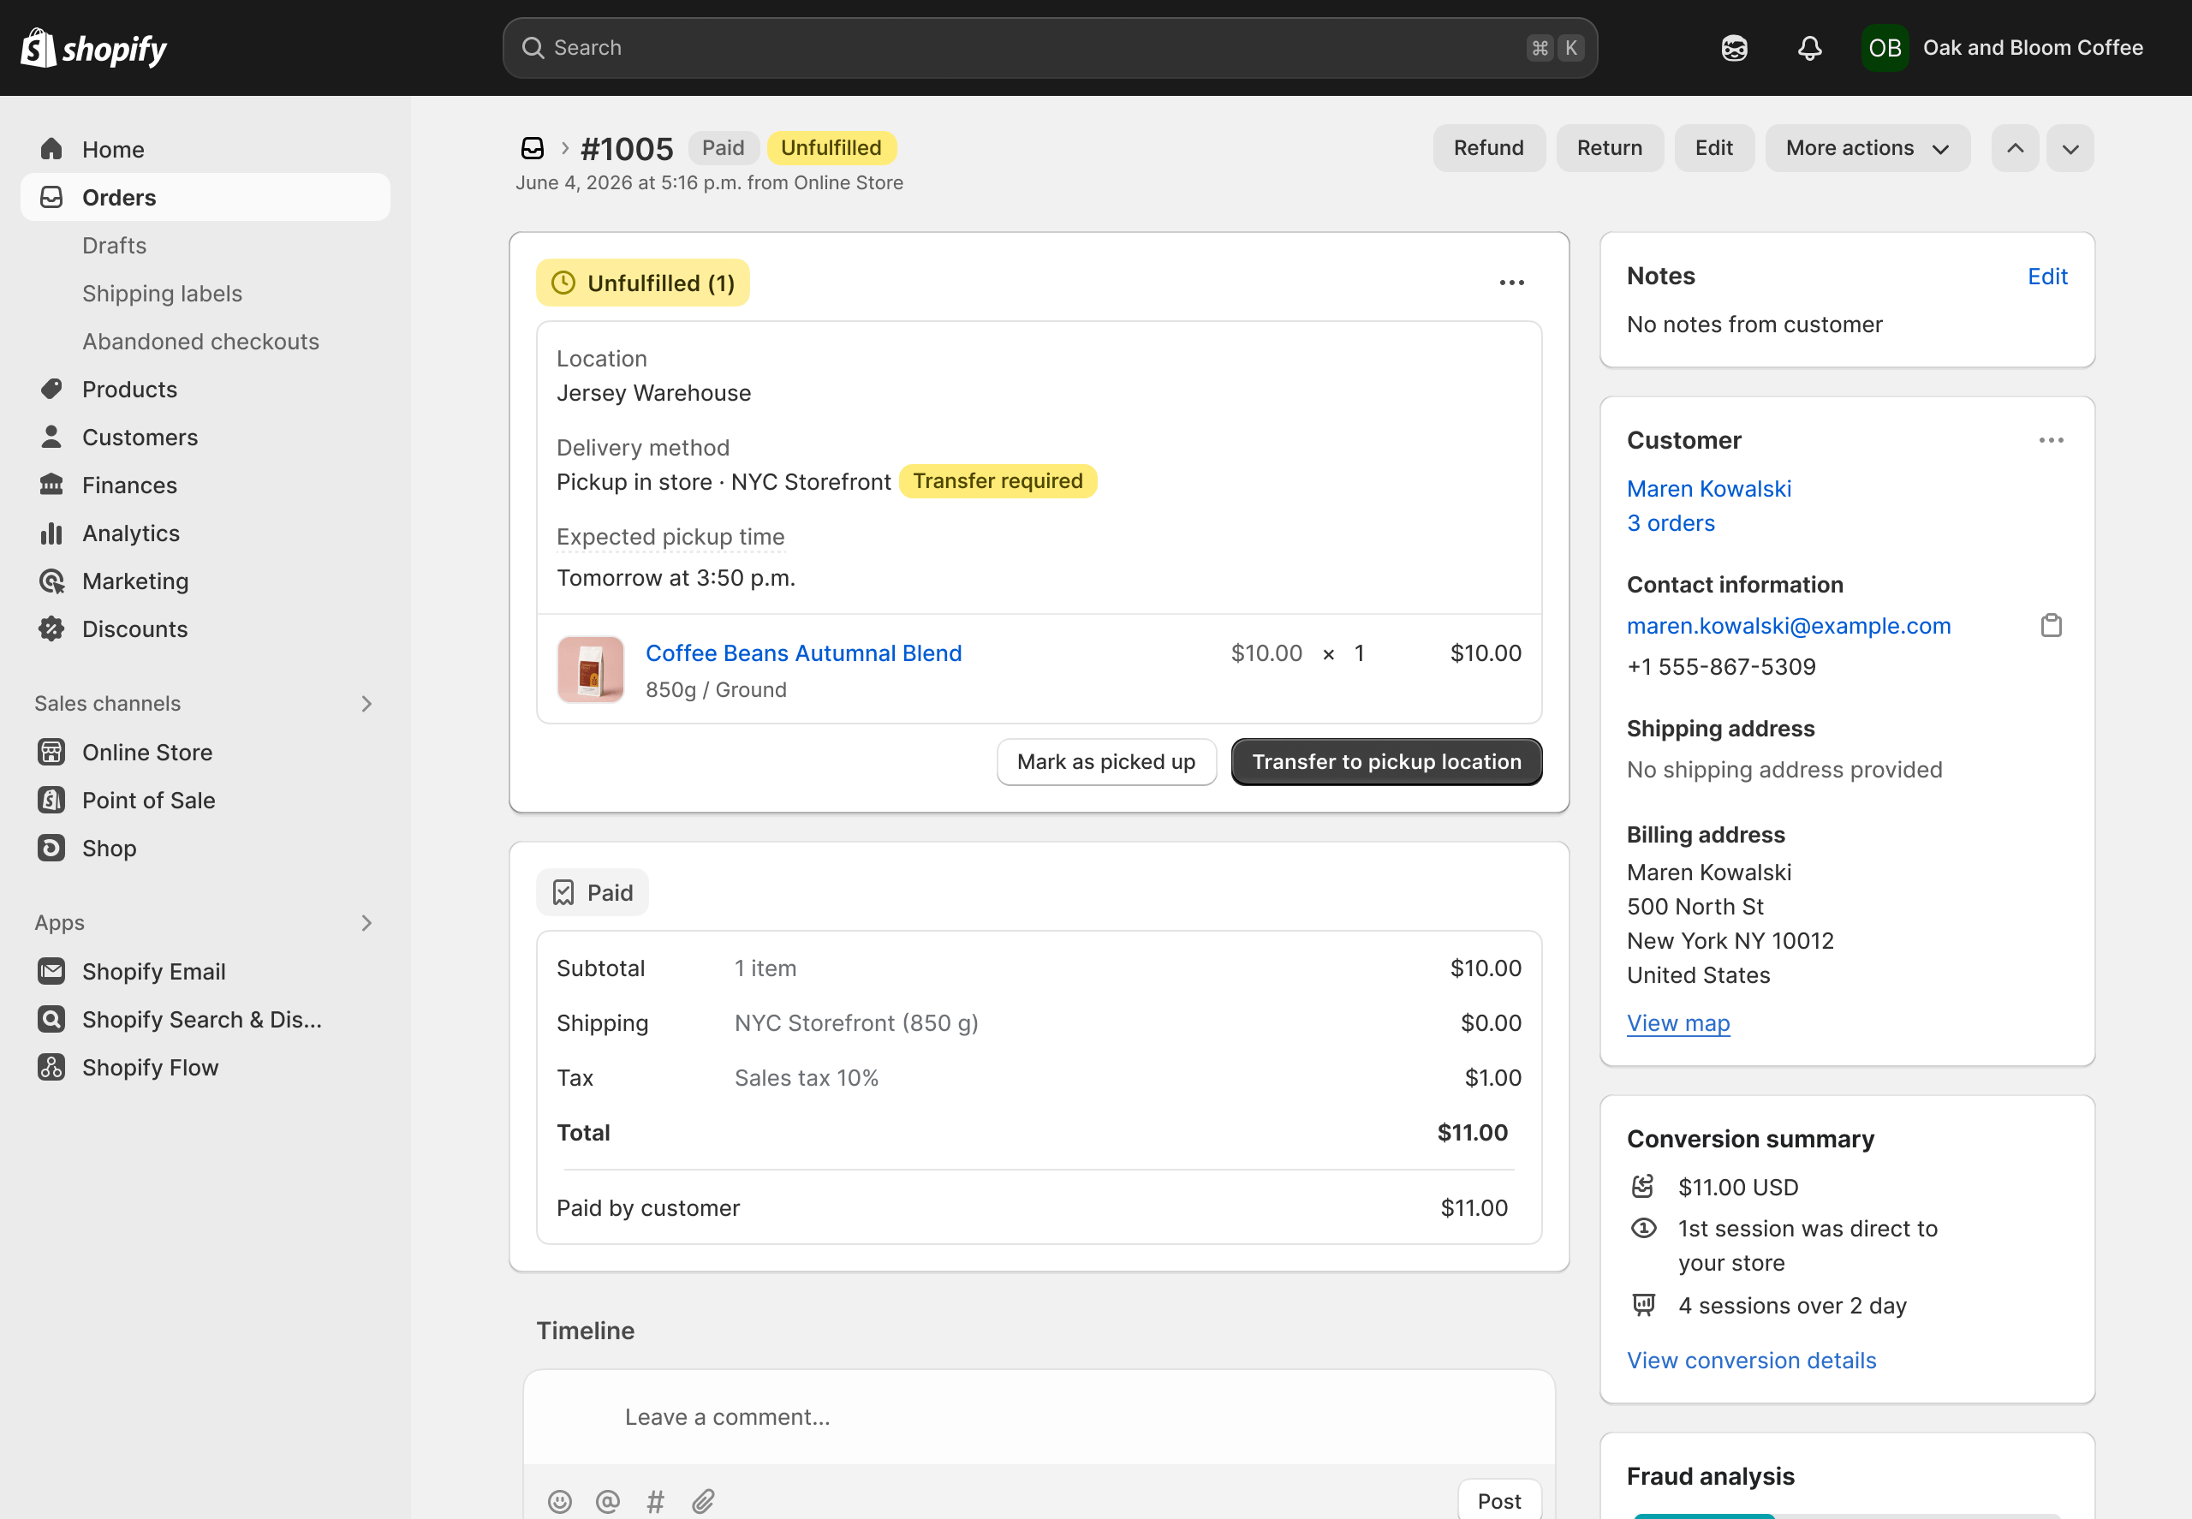
Task: Click the Analytics bar chart icon
Action: click(x=51, y=533)
